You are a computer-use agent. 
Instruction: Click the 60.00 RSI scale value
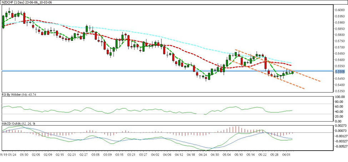tap(339, 107)
